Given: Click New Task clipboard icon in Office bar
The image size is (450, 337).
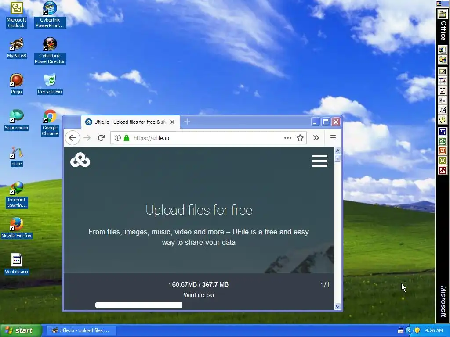Looking at the screenshot, I should pyautogui.click(x=443, y=91).
